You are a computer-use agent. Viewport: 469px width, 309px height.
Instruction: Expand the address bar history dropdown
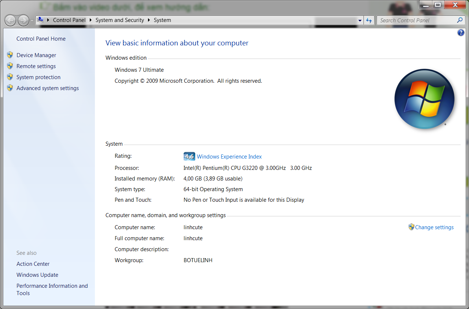tap(360, 21)
